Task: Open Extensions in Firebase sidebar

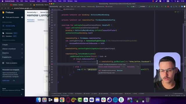Action: point(9,33)
